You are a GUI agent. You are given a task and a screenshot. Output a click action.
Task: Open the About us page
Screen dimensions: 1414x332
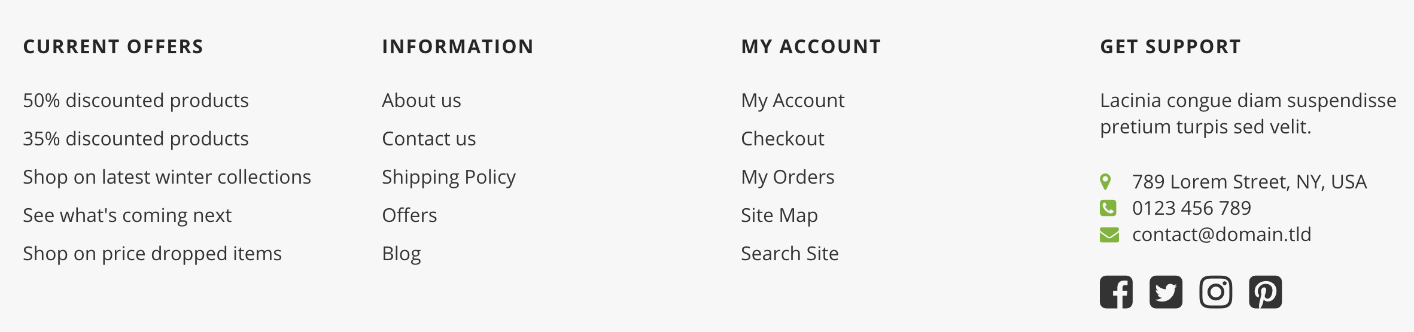pos(422,100)
